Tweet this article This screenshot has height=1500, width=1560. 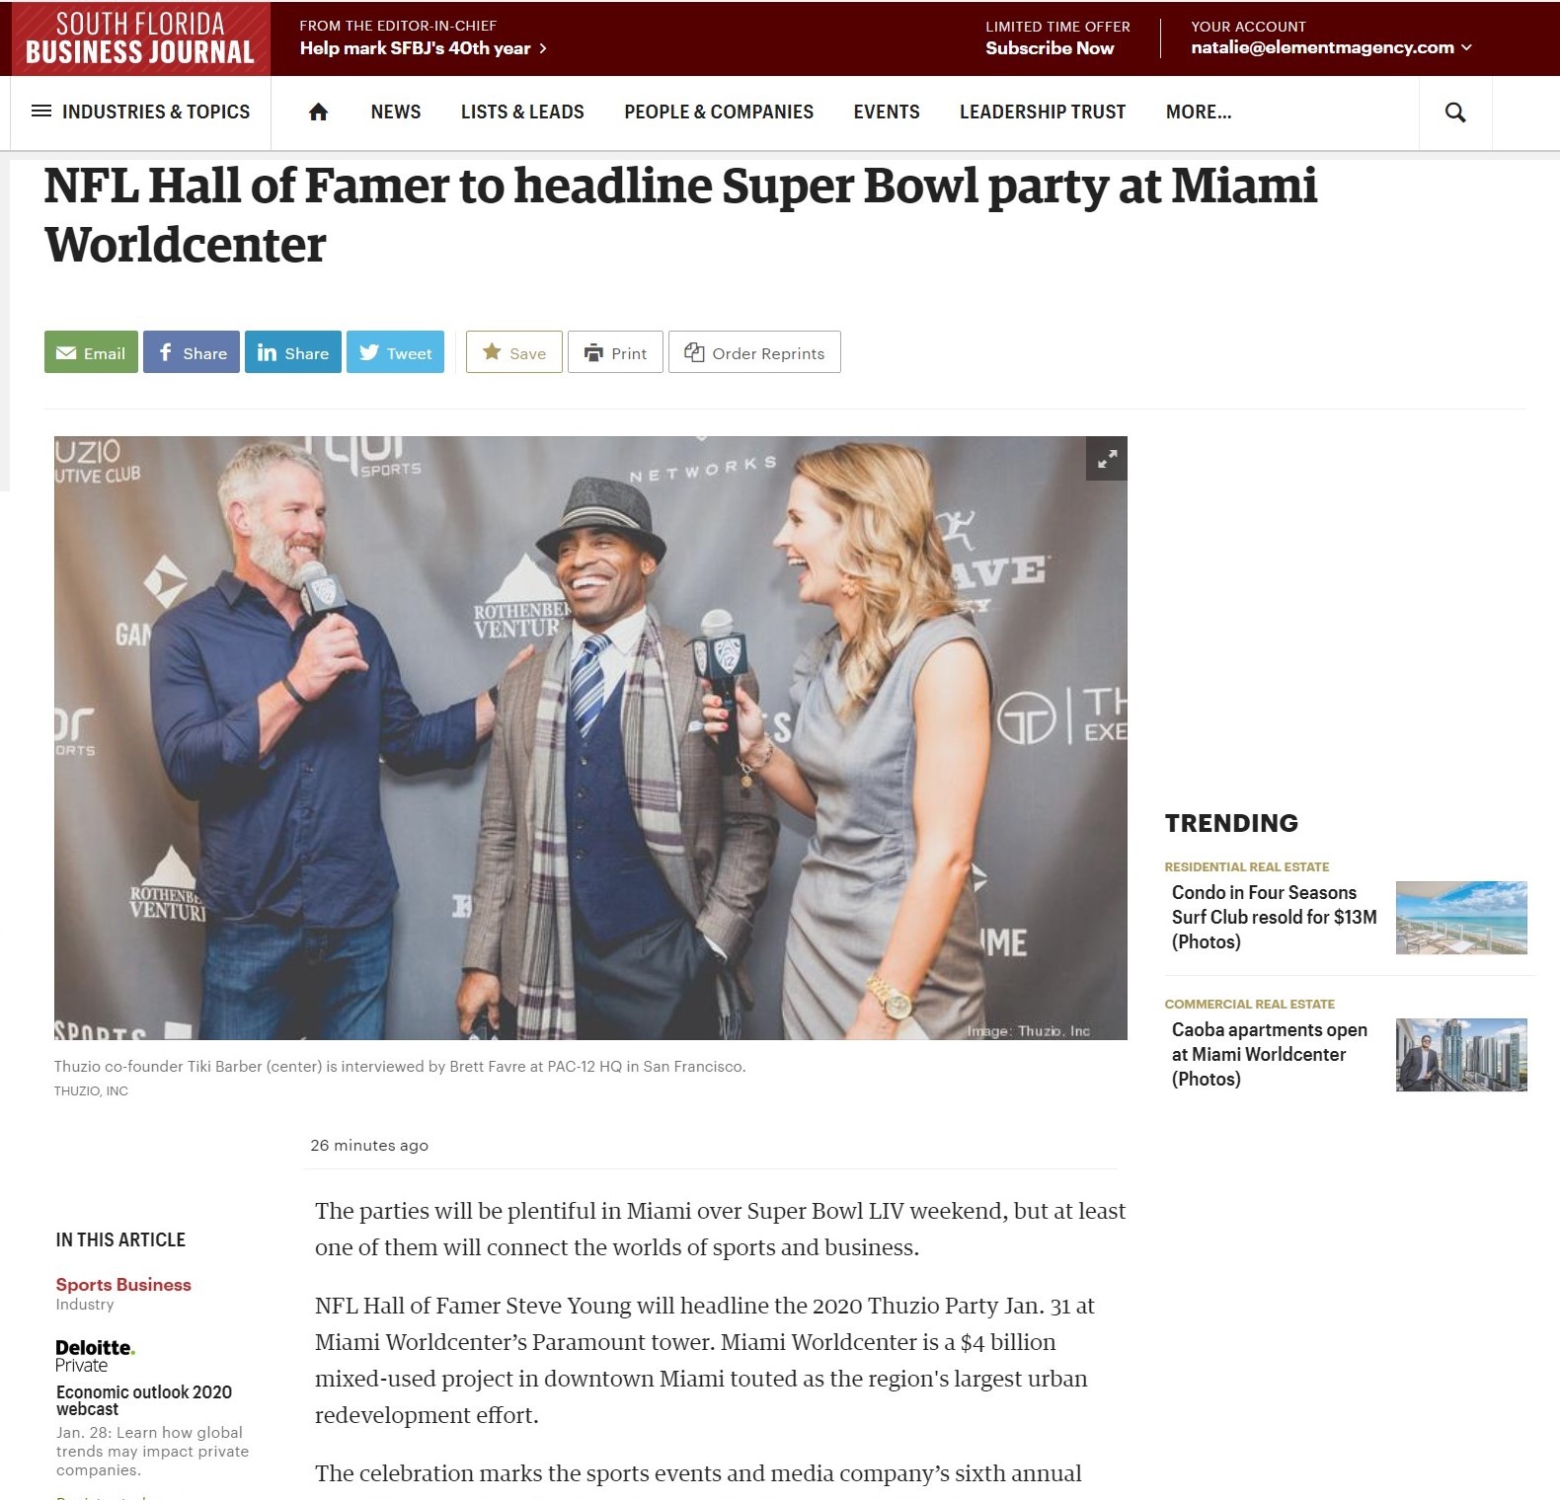click(x=395, y=352)
